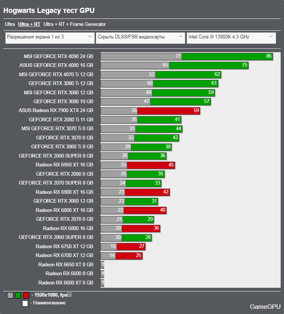
Task: Remove Radeon RX 6800 XT 16 GB row
Action: pos(96,210)
